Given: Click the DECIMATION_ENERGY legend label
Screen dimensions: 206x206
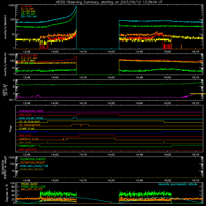Looking at the screenshot, I should click(33, 159).
